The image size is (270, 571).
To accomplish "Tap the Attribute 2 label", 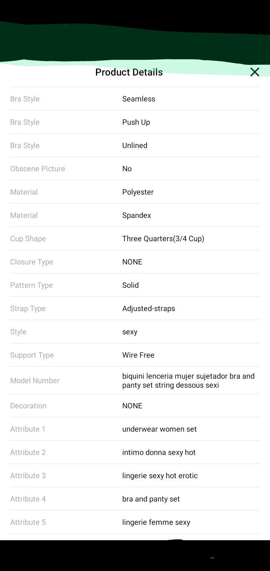I will [x=28, y=452].
